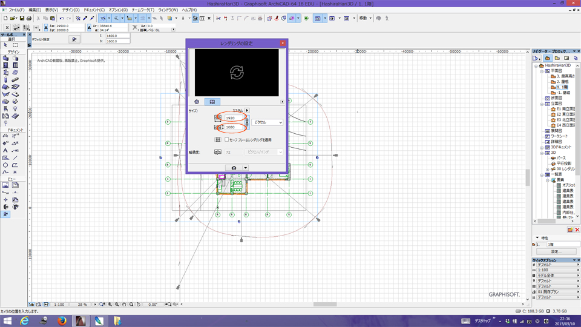This screenshot has height=327, width=581.
Task: Collapse the 一覧表 schedules tree node
Action: point(542,174)
